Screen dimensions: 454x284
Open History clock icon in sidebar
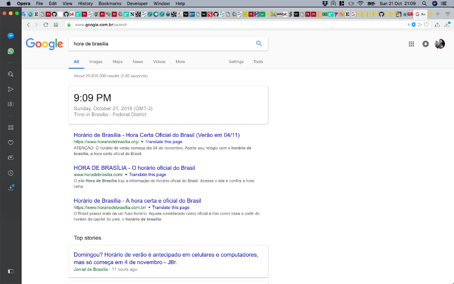[11, 173]
